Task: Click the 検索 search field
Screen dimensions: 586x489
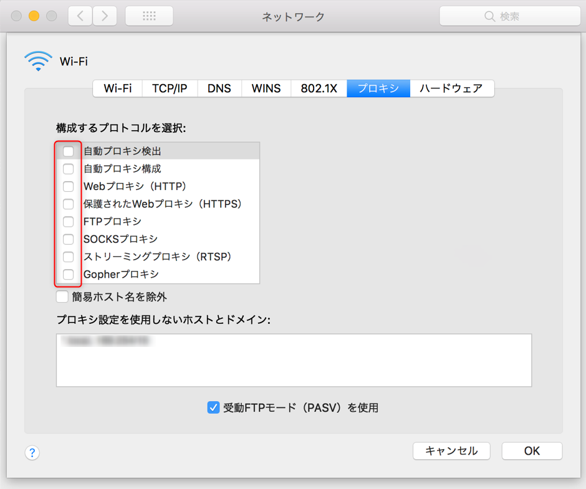Action: pyautogui.click(x=517, y=17)
